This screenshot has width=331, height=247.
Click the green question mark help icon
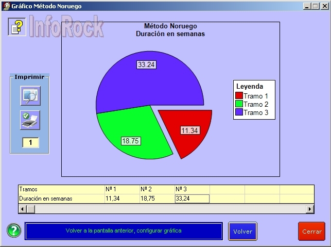tap(14, 230)
